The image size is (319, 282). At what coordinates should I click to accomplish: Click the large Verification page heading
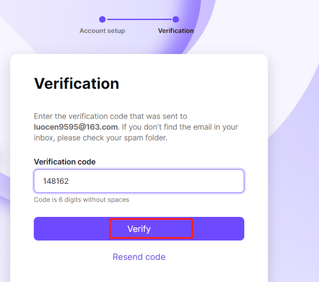pyautogui.click(x=77, y=84)
